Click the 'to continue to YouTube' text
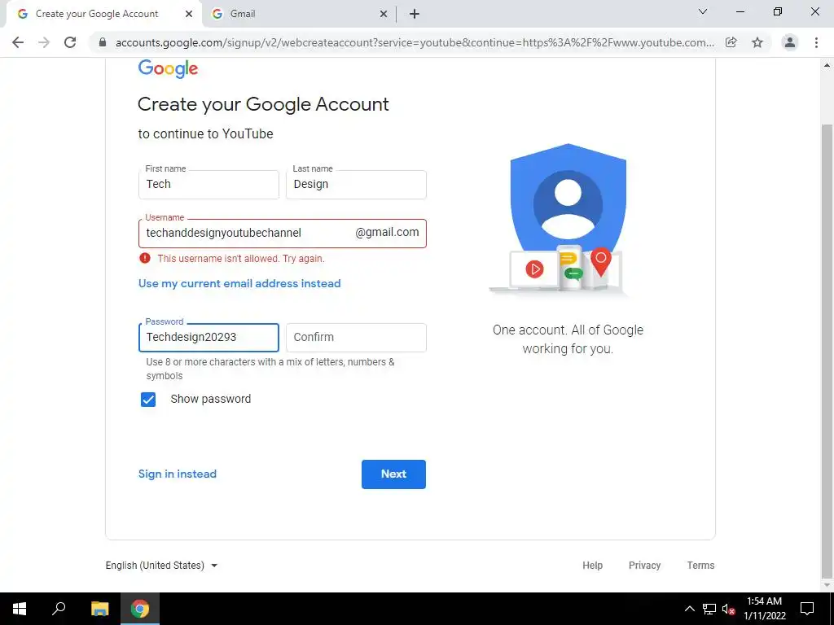Image resolution: width=834 pixels, height=625 pixels. tap(205, 133)
